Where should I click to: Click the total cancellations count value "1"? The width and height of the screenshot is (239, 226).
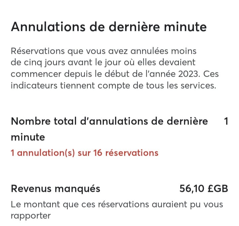(x=226, y=121)
